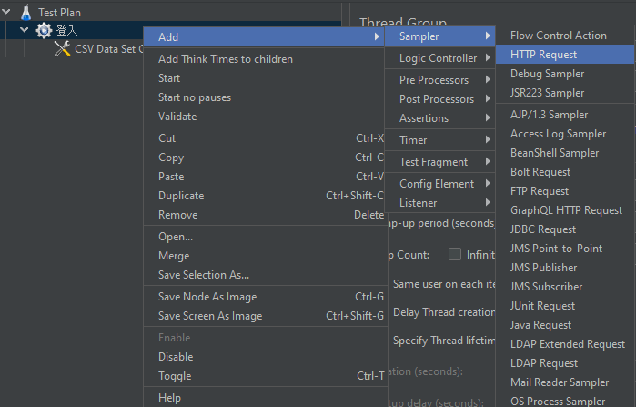Open the Timer submenu arrow

point(488,140)
